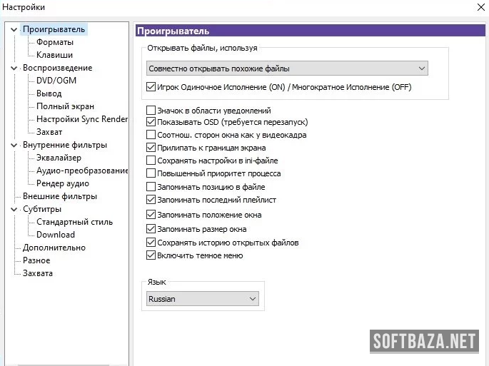
Task: Open Внешние фильтры settings page
Action: [x=59, y=196]
